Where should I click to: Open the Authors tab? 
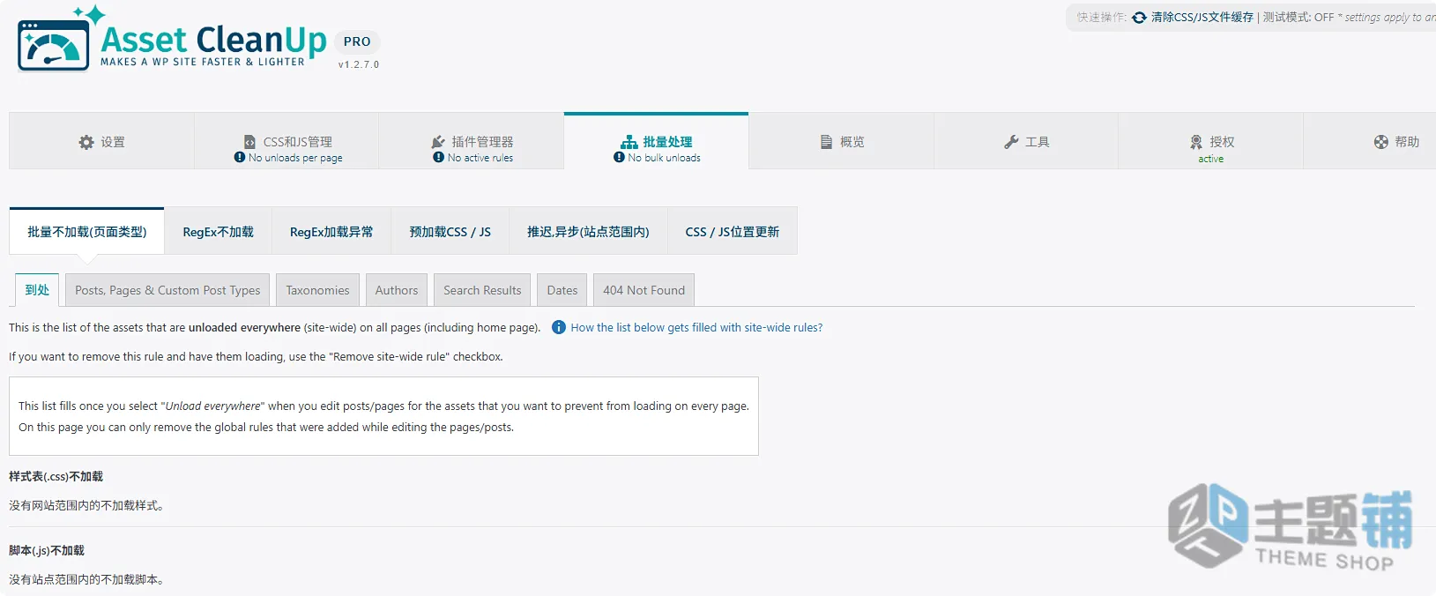point(397,290)
